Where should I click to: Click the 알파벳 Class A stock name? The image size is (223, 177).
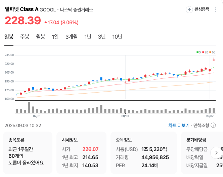[21, 9]
